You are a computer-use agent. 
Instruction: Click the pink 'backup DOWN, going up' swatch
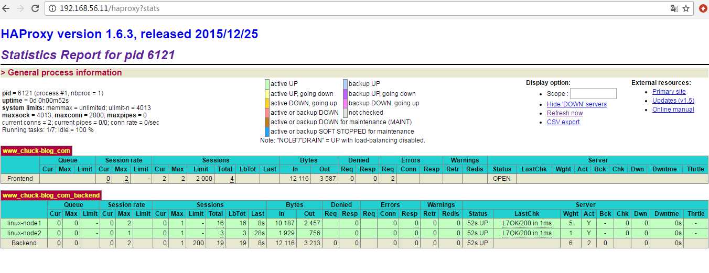[345, 103]
